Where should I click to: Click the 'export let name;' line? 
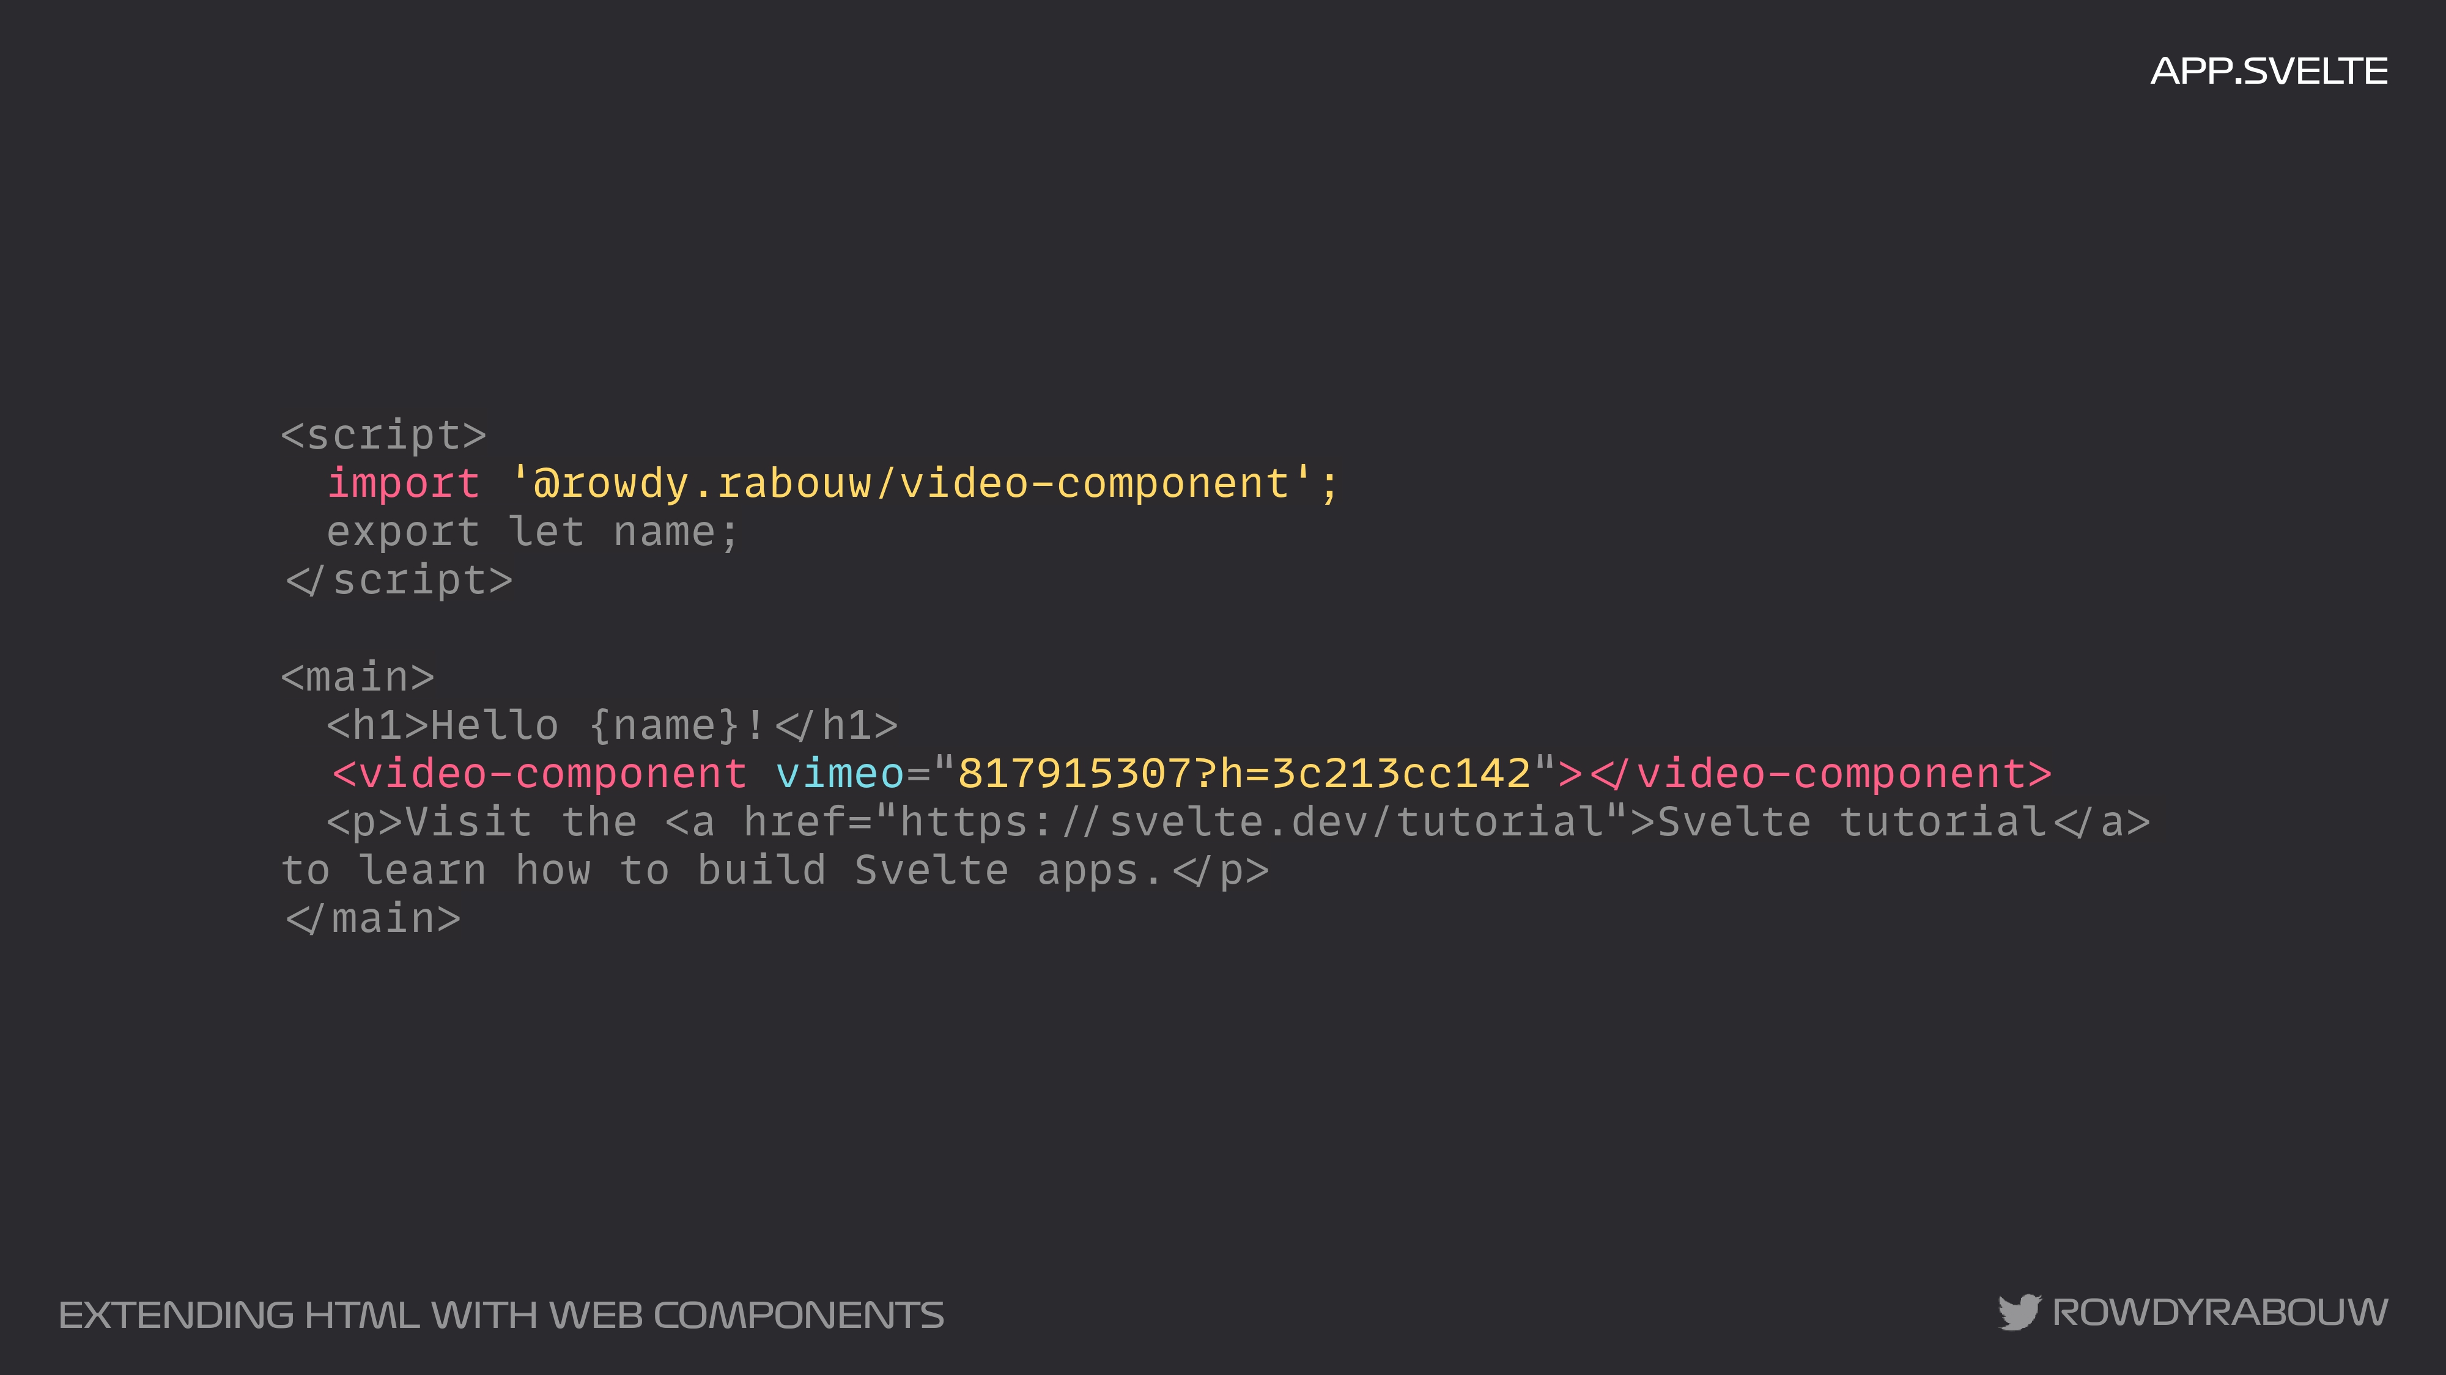(x=532, y=532)
